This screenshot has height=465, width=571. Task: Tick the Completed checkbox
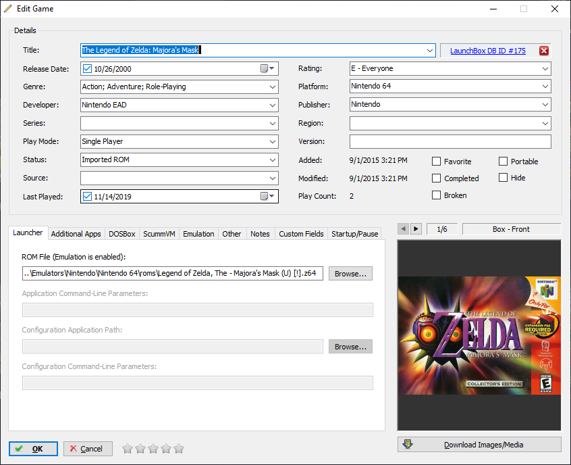pyautogui.click(x=436, y=178)
